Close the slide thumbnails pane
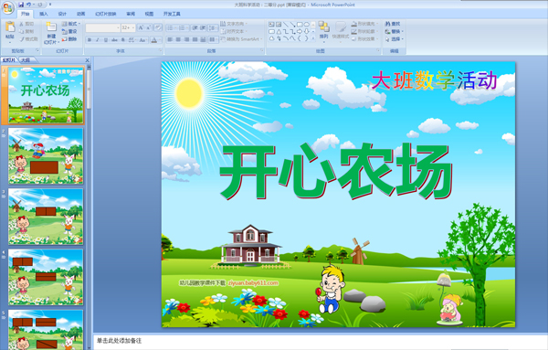 click(x=88, y=60)
